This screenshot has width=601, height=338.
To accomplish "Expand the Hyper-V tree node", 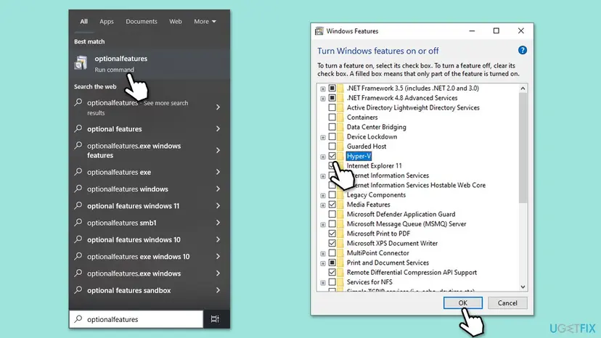I will [323, 157].
